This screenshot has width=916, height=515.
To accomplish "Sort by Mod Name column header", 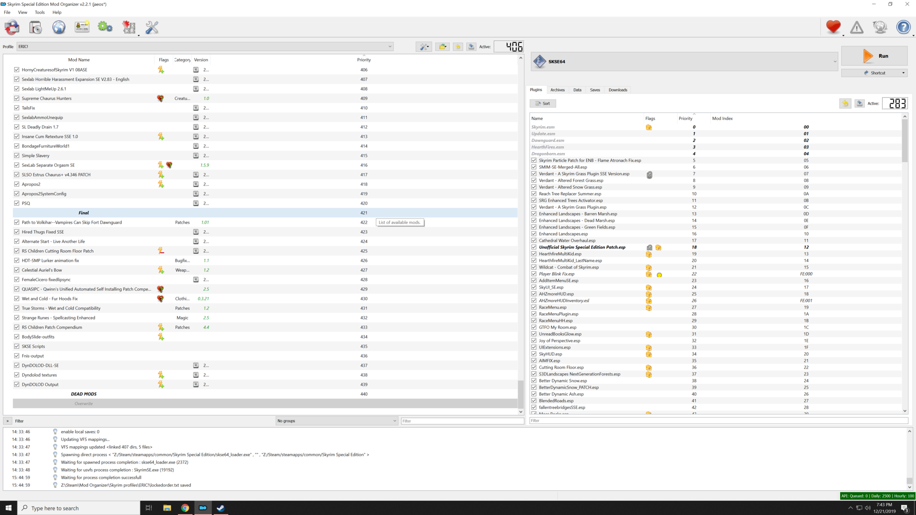I will pyautogui.click(x=79, y=60).
